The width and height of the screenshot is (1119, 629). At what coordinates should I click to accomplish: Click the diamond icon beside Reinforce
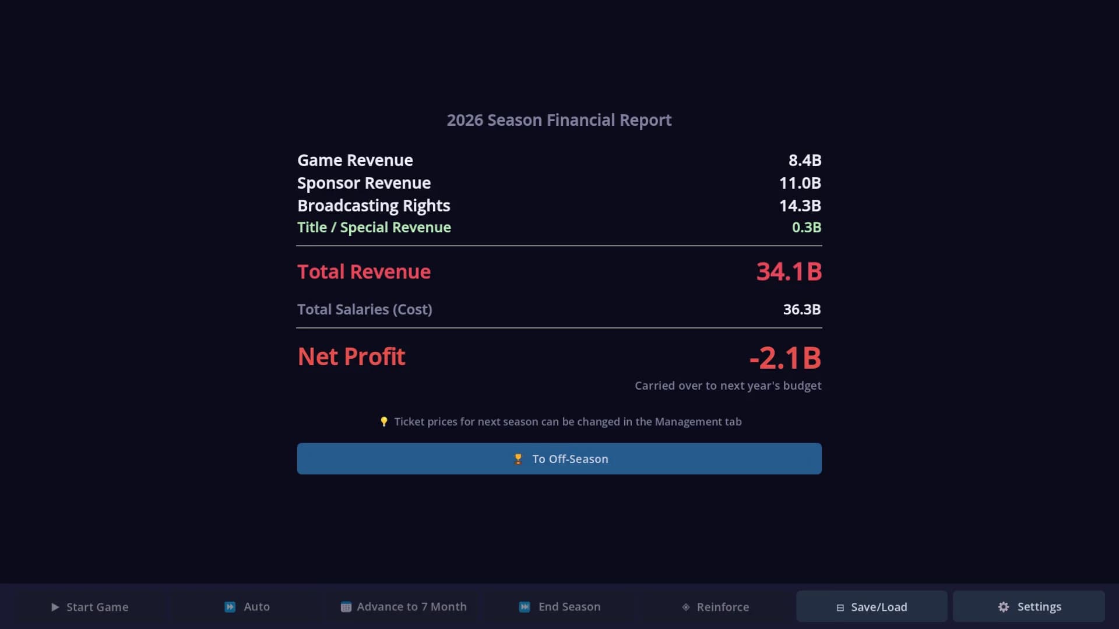[x=686, y=607]
